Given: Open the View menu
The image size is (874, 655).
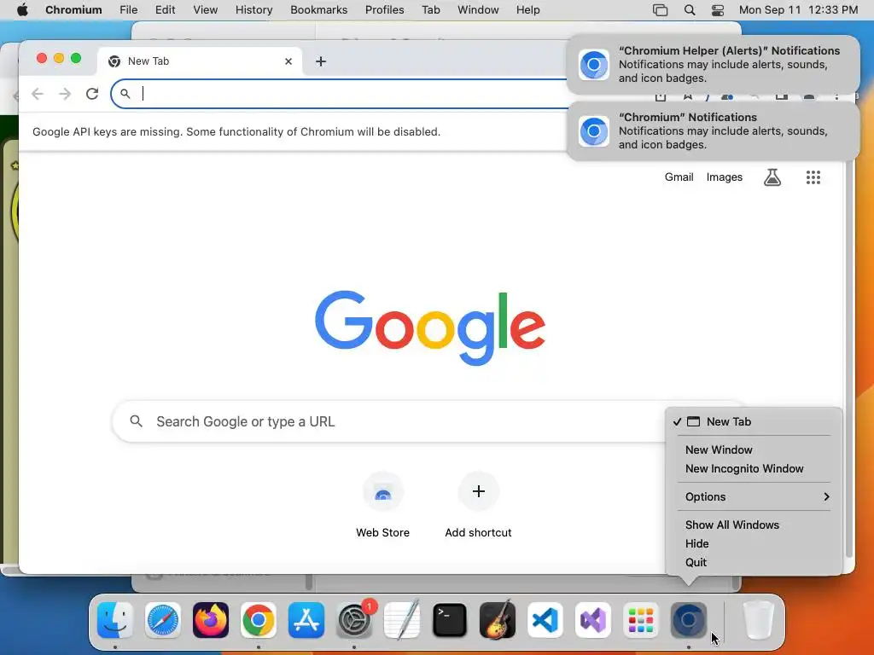Looking at the screenshot, I should pos(205,10).
